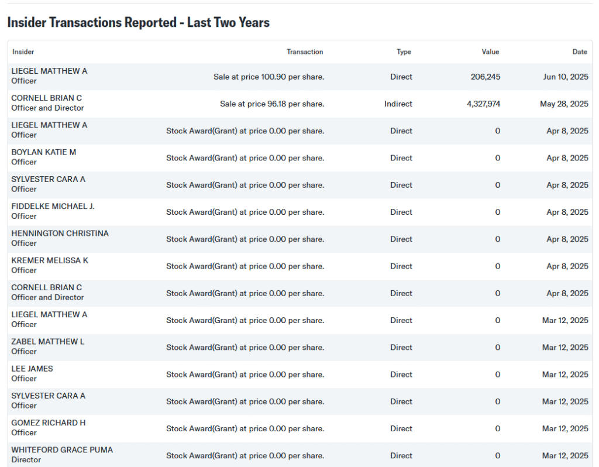Sort by the Type column header
This screenshot has width=599, height=467.
click(x=404, y=51)
